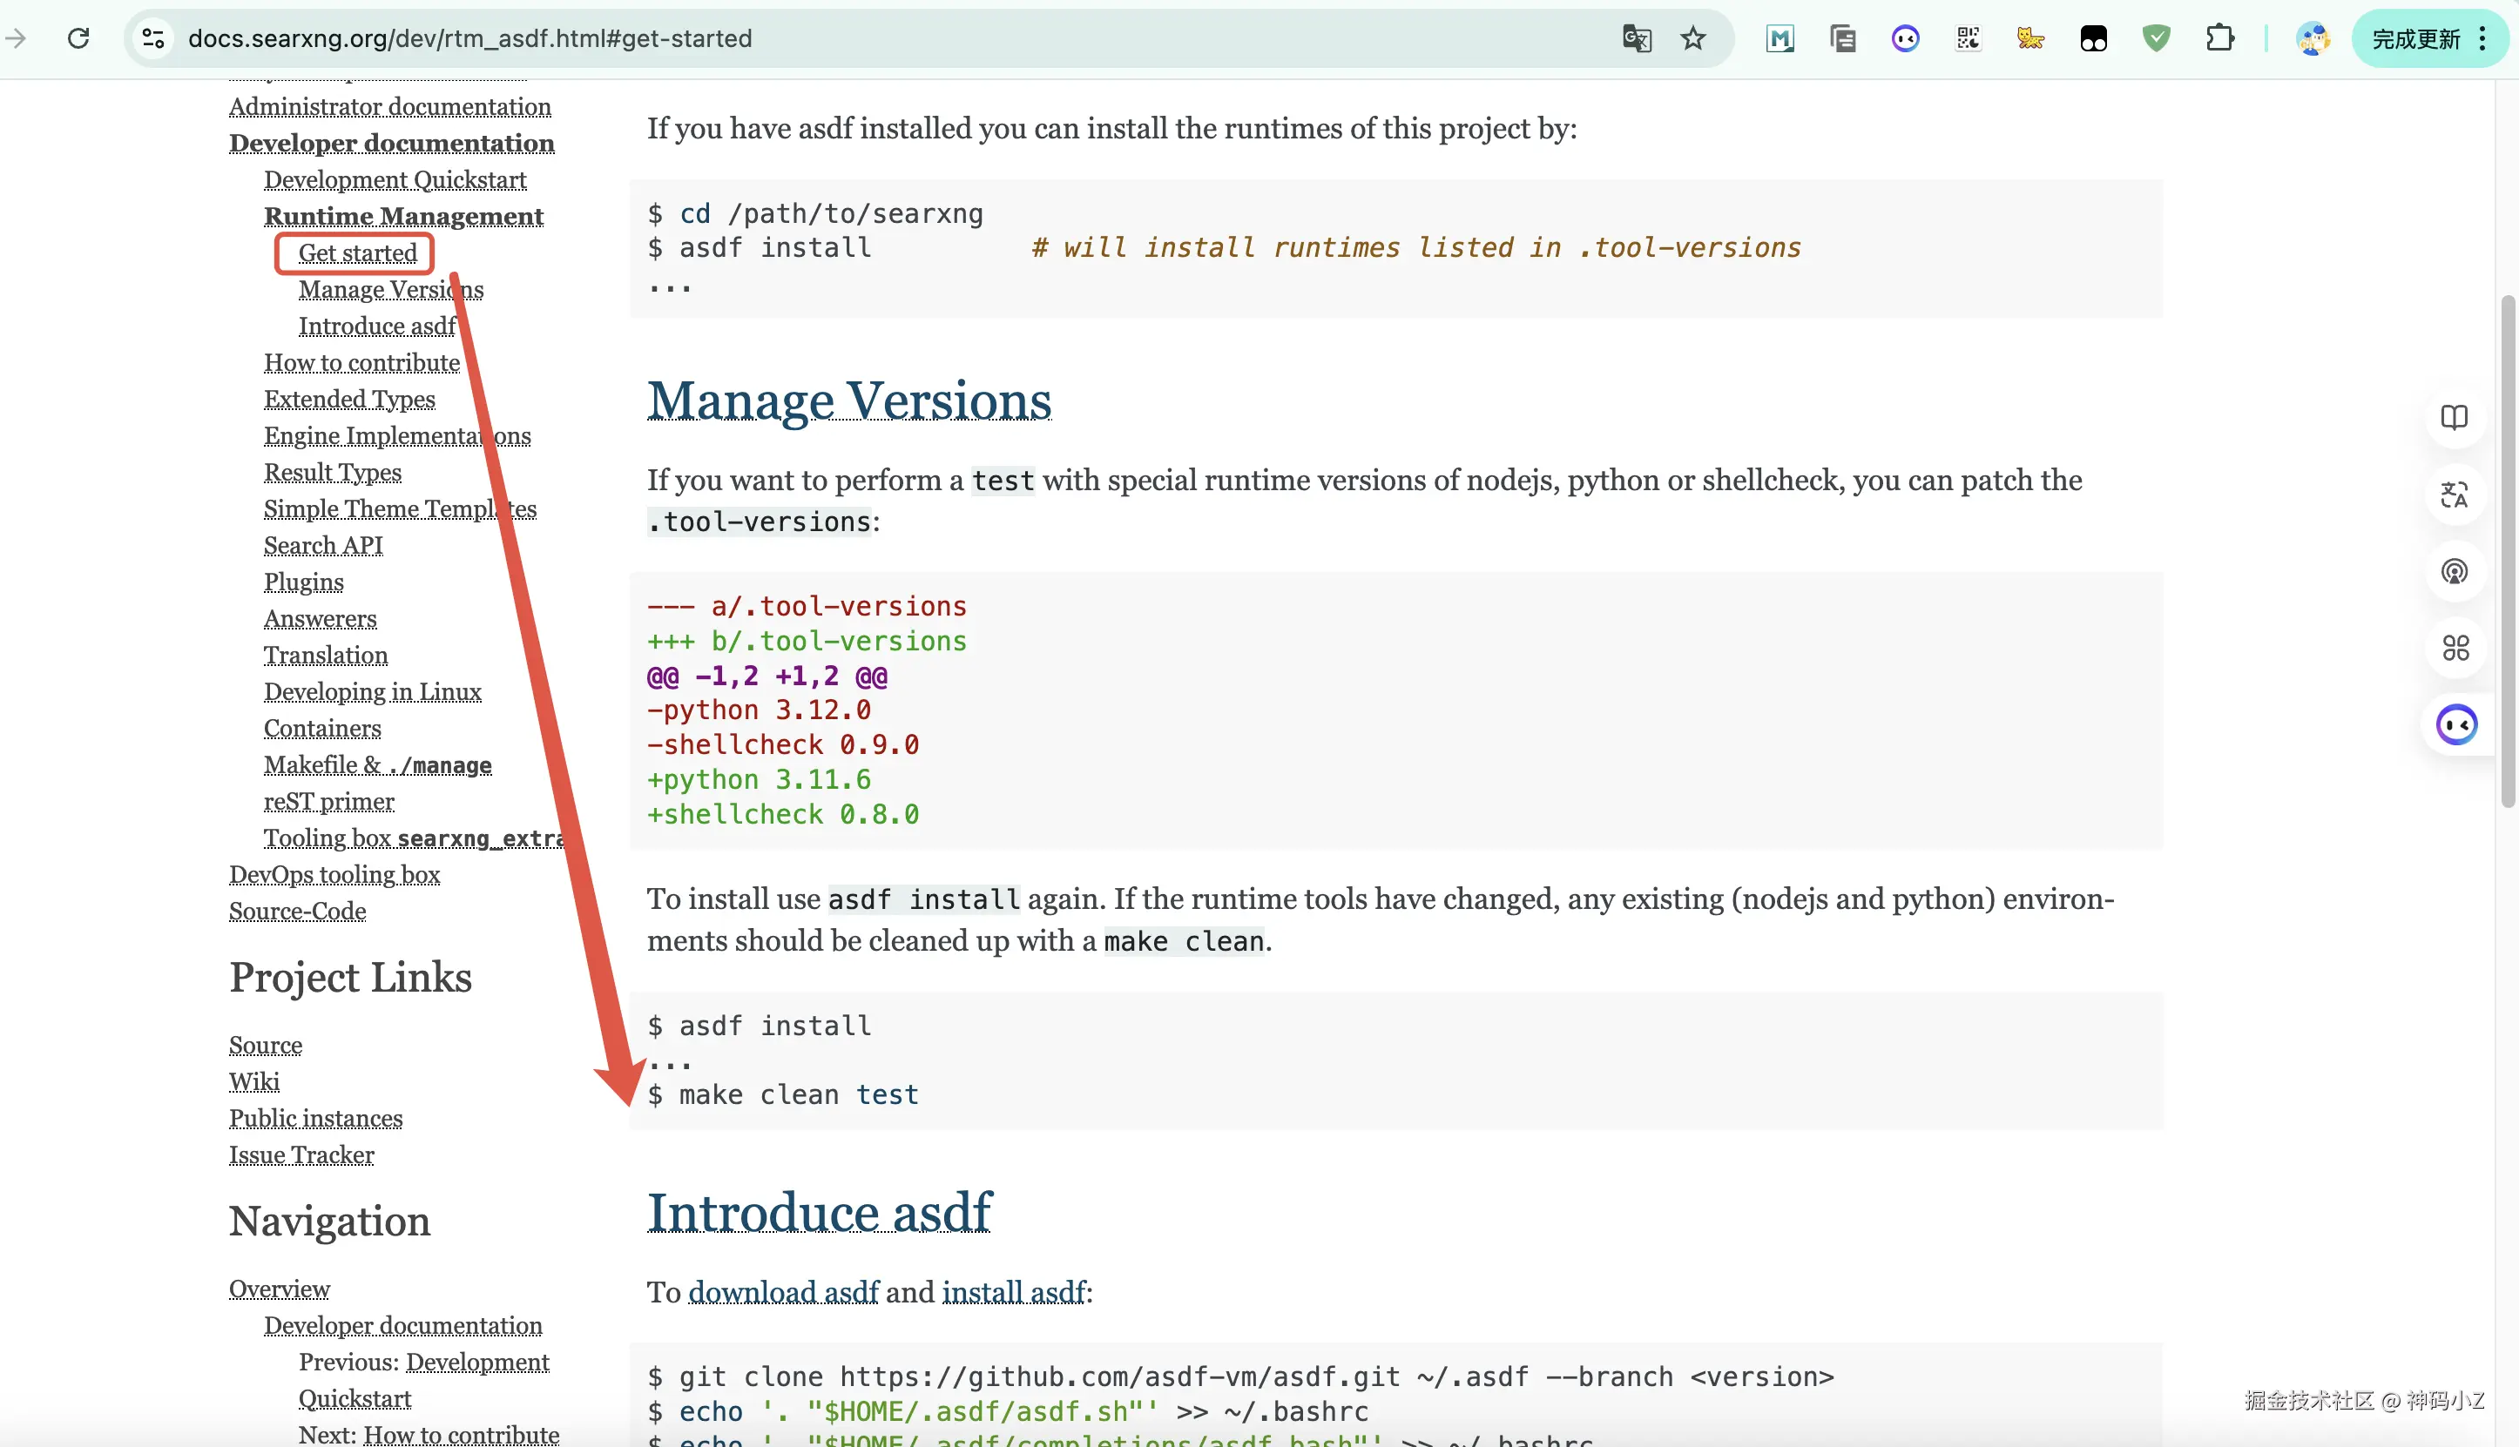Click the Tampermonkey extension icon
This screenshot has height=1447, width=2519.
click(x=2094, y=39)
